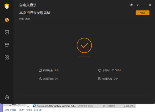Click the handled risks checkbox icon

pyautogui.click(x=100, y=78)
